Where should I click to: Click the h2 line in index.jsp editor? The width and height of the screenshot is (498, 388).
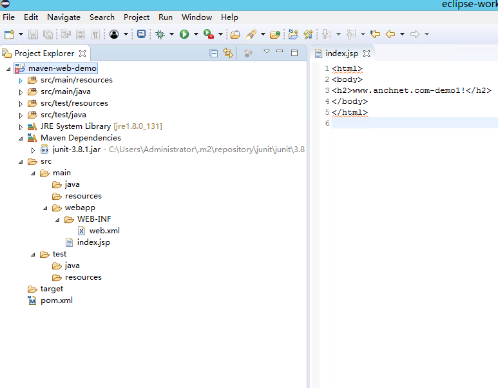411,91
